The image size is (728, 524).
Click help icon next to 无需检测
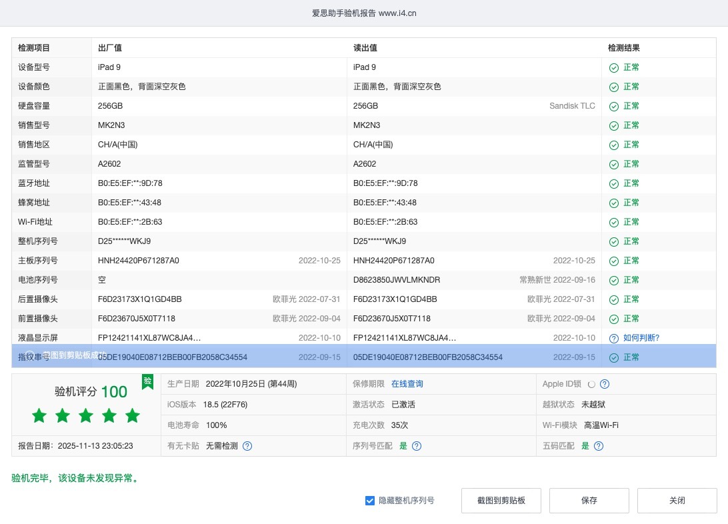[x=247, y=446]
